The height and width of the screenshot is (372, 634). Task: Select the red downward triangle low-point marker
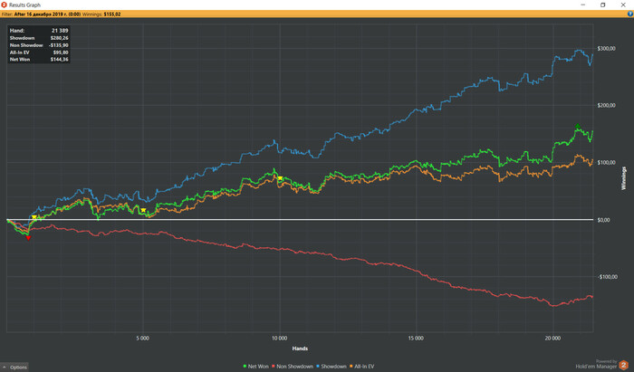(x=28, y=238)
